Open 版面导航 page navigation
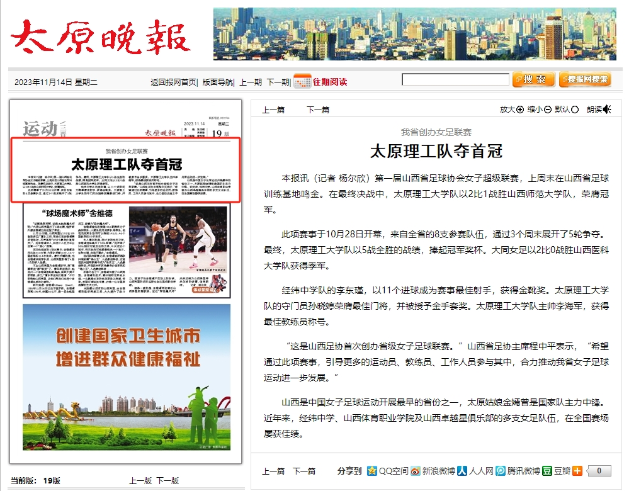 pyautogui.click(x=218, y=82)
